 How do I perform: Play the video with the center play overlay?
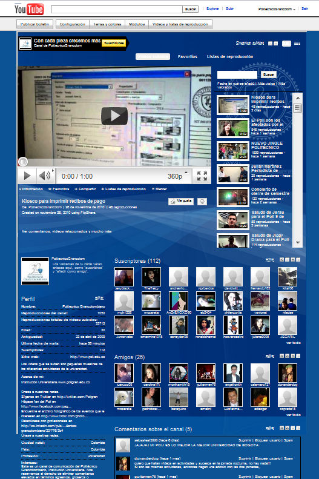114,116
